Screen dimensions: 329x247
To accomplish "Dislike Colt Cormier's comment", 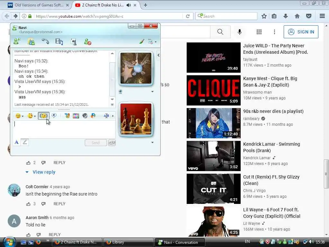I will pyautogui.click(x=43, y=204).
